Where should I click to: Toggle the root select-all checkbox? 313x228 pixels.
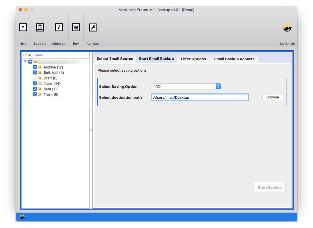tap(30, 61)
